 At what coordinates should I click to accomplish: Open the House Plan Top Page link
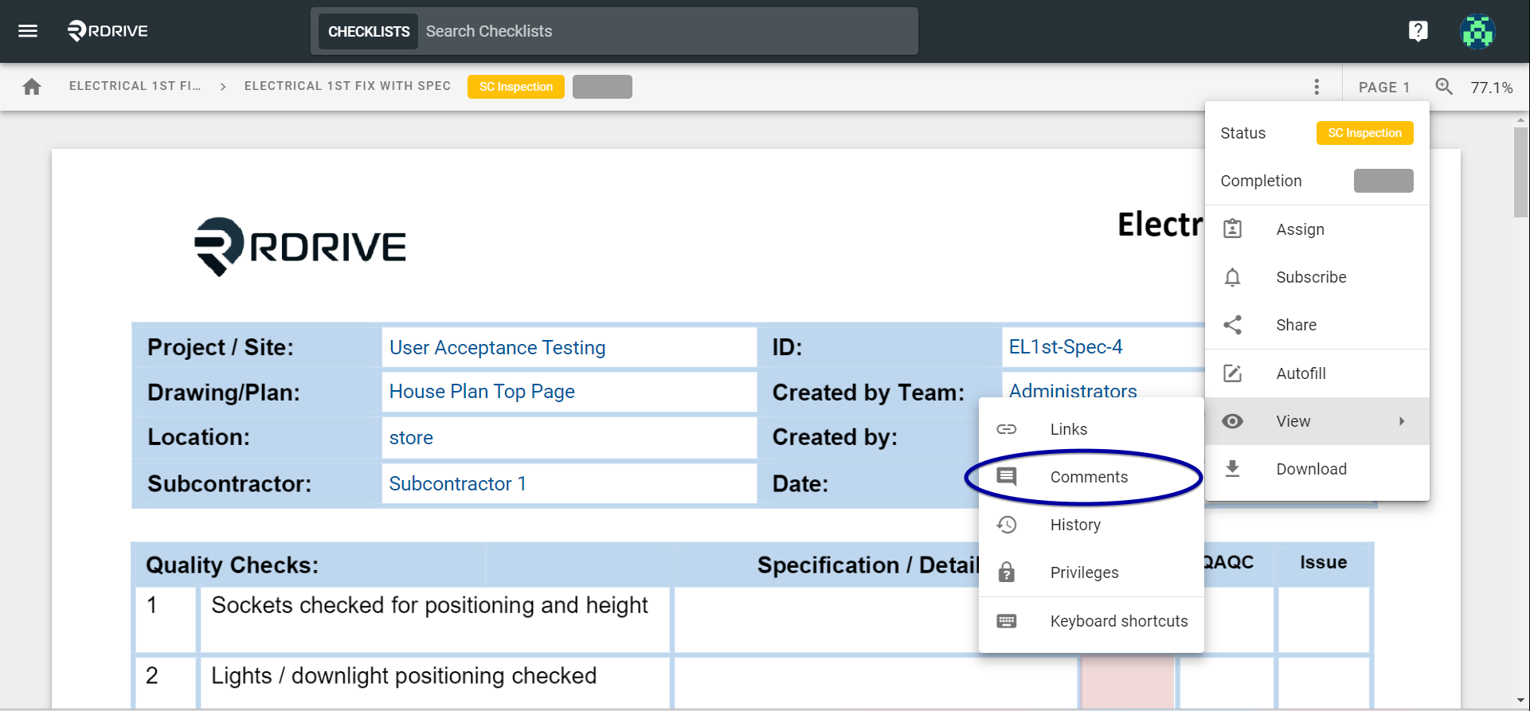coord(482,392)
